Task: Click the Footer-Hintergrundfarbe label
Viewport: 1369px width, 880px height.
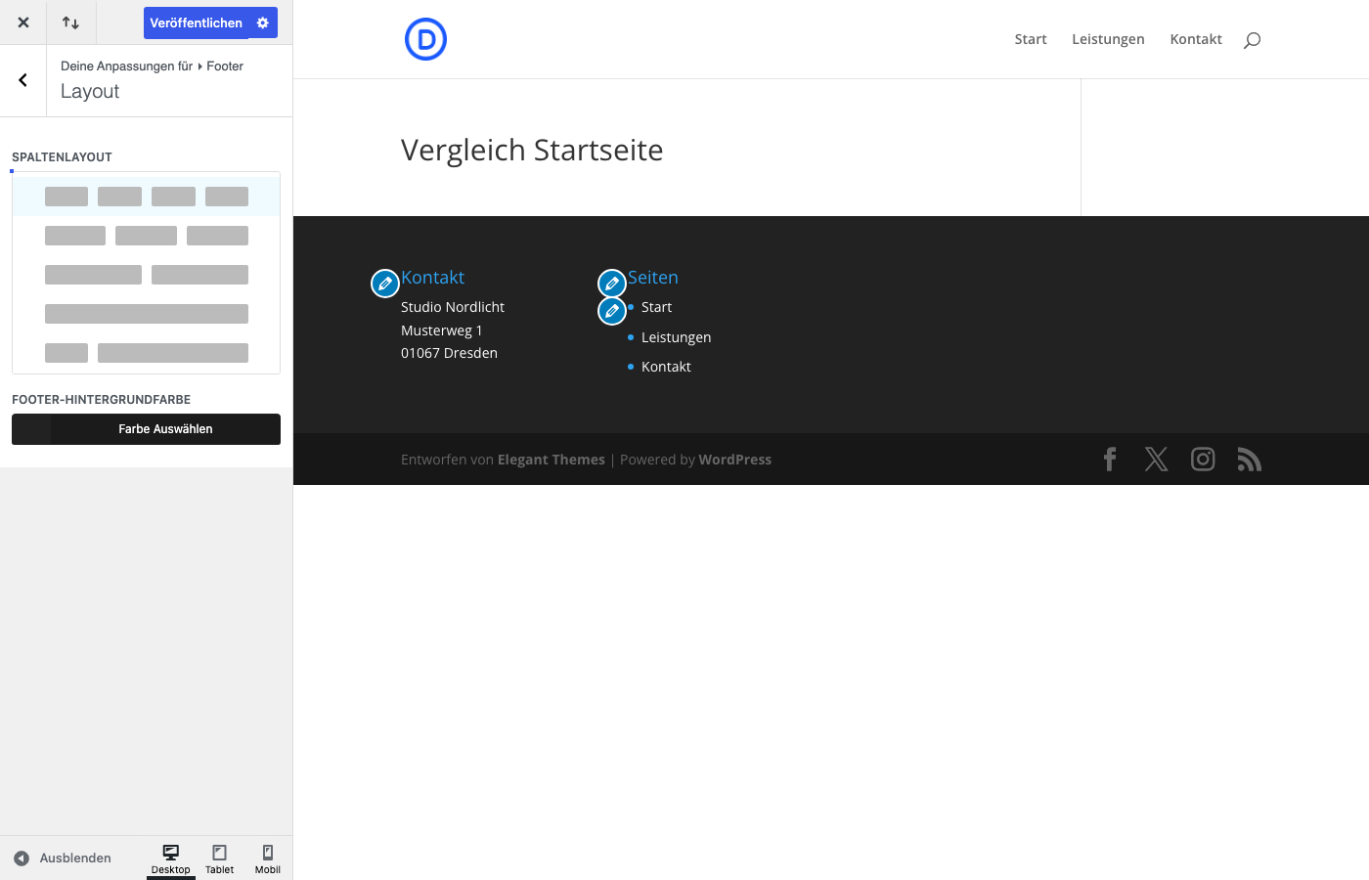Action: coord(101,400)
